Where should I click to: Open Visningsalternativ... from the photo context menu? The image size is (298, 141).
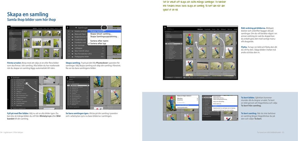183,107
